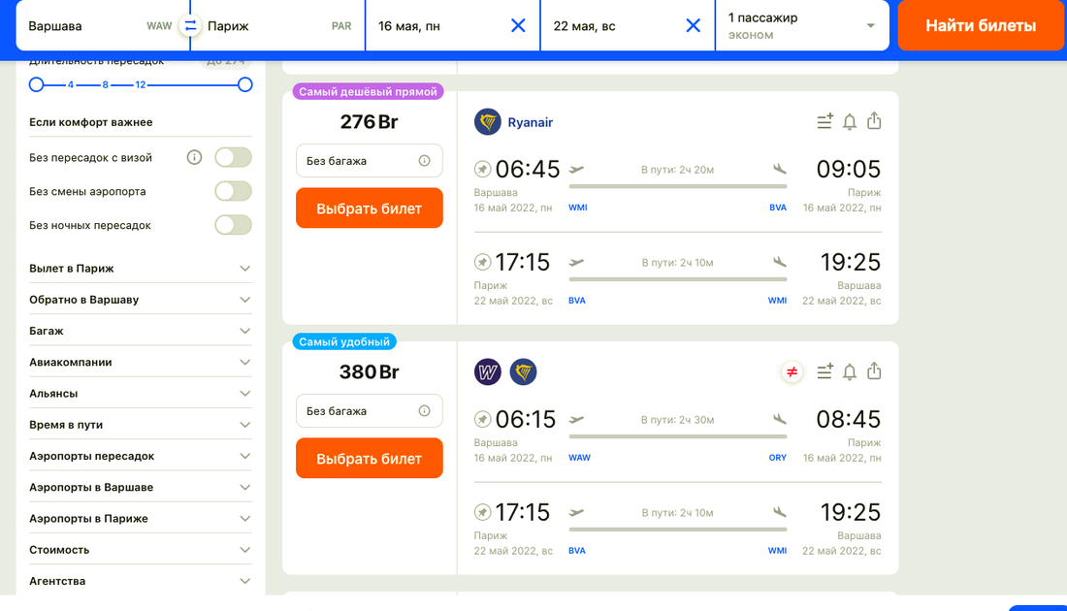Set price alert bell on Ryanair ticket
This screenshot has width=1067, height=611.
coord(850,121)
